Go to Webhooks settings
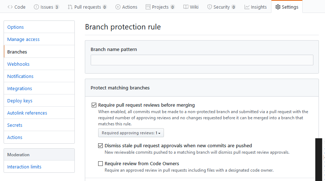The height and width of the screenshot is (181, 325). coord(39,64)
